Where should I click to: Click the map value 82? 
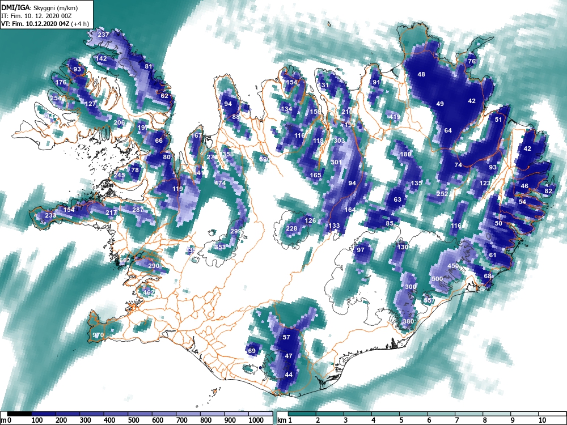tap(548, 191)
